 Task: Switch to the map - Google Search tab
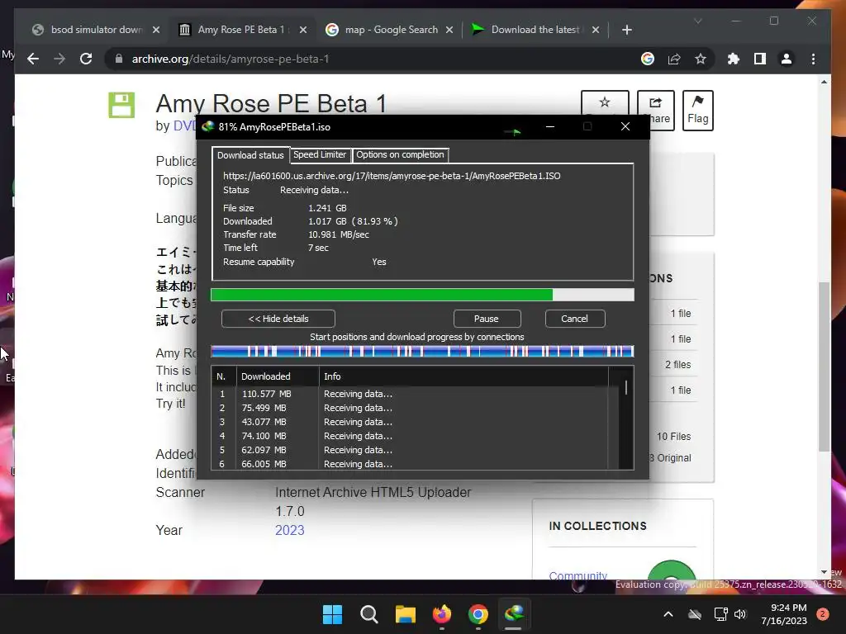click(391, 30)
